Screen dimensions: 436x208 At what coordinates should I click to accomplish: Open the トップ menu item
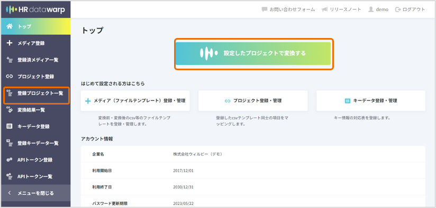pyautogui.click(x=35, y=26)
